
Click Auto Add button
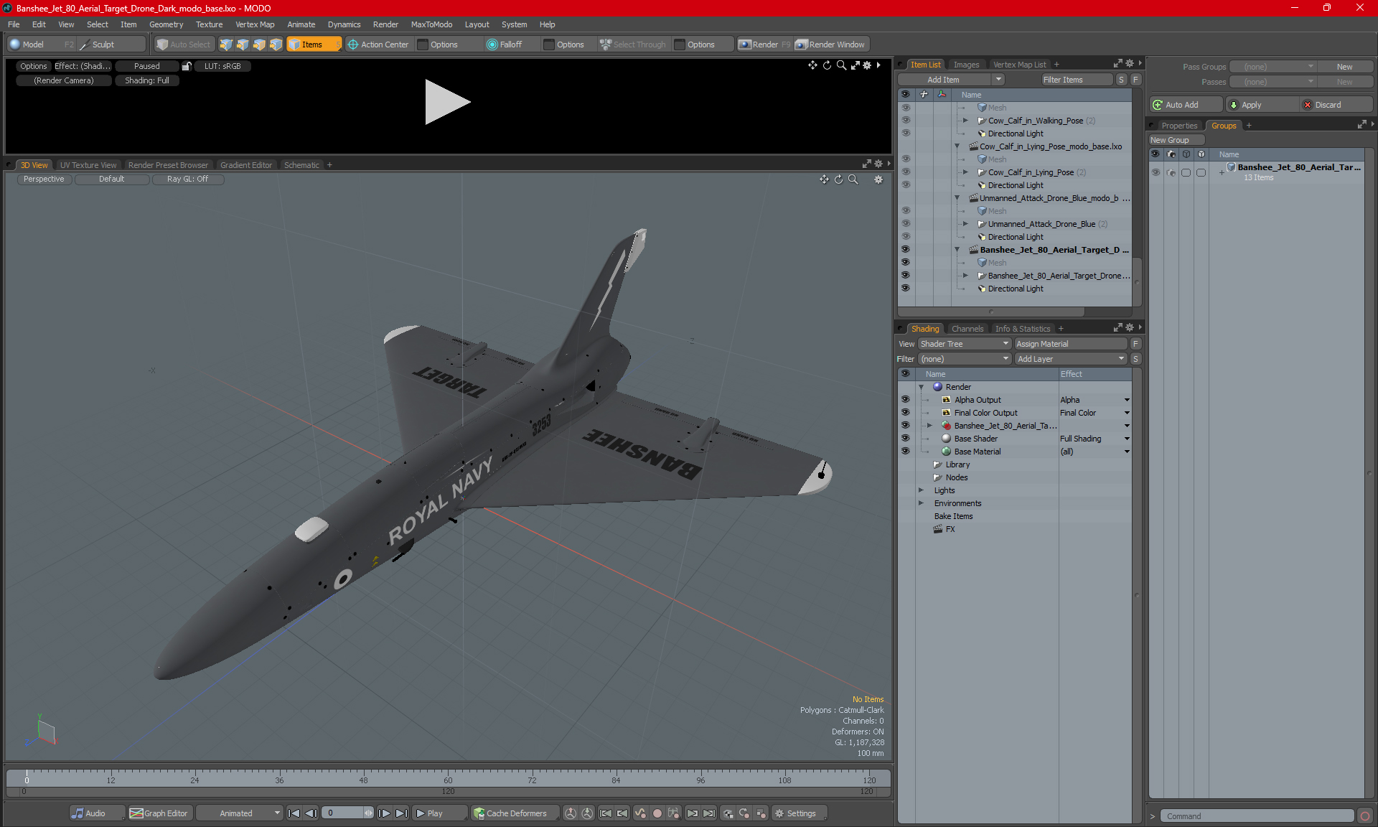coord(1186,105)
